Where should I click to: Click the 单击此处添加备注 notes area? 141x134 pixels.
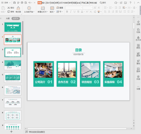(37, 132)
